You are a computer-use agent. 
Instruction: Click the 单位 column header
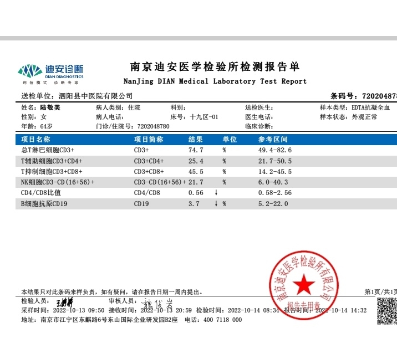[x=230, y=140]
